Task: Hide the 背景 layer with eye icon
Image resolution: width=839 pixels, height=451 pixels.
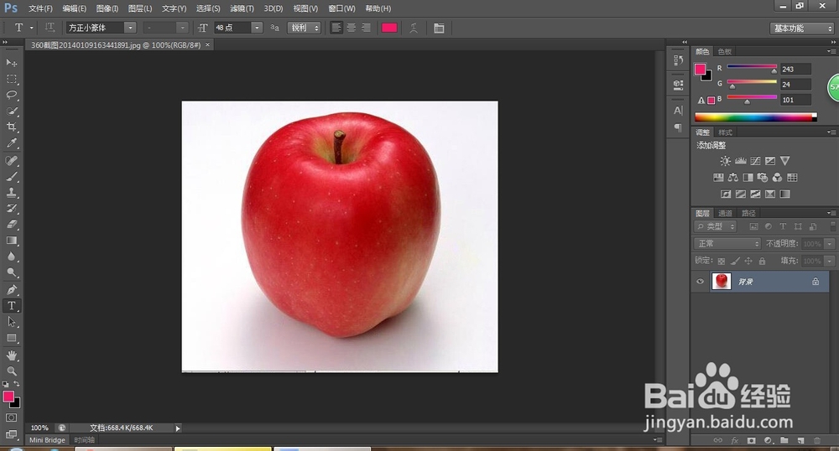Action: pyautogui.click(x=700, y=281)
